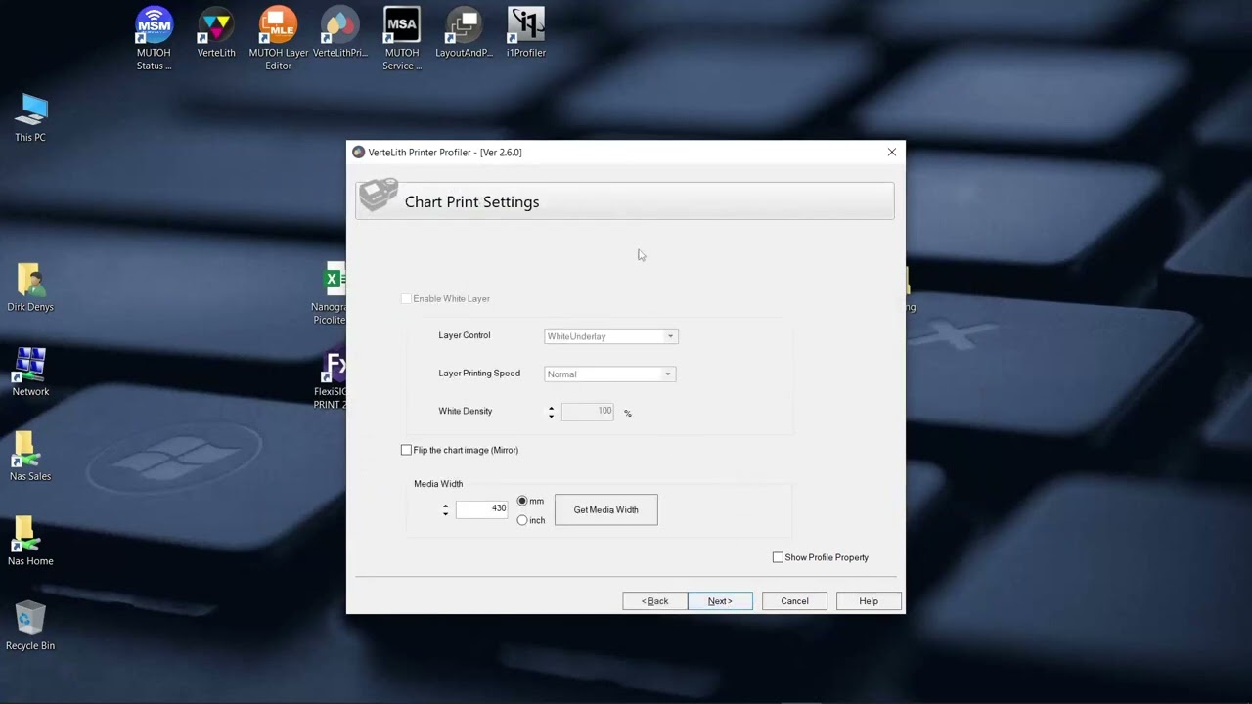Click the White Density value field
1252x704 pixels.
click(x=588, y=412)
